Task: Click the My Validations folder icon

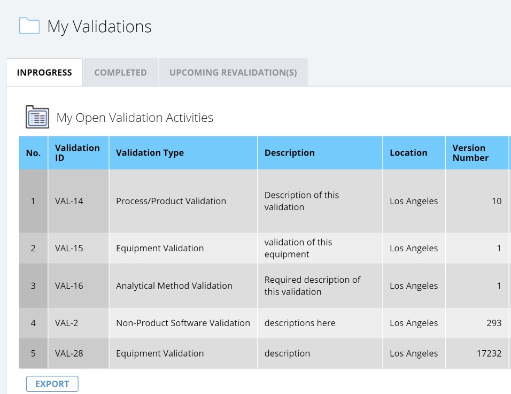Action: (29, 26)
